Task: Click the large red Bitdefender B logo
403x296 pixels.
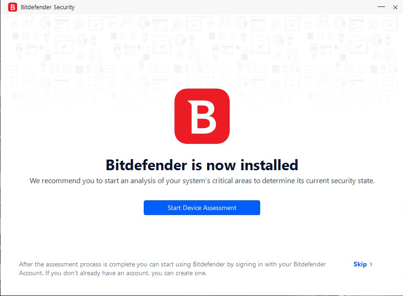Action: click(202, 116)
